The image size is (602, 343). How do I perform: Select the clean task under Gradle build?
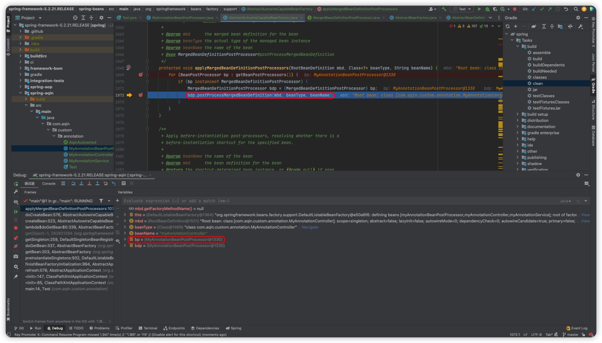(536, 83)
